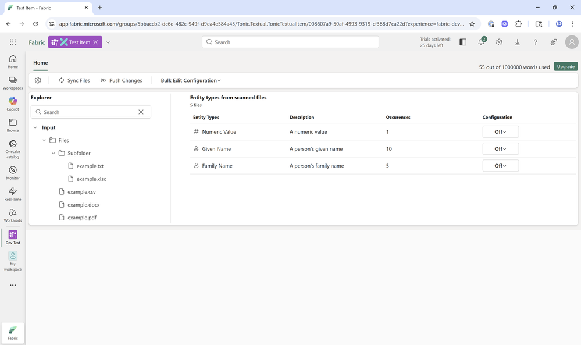Open Workloads in sidebar

coord(13,215)
